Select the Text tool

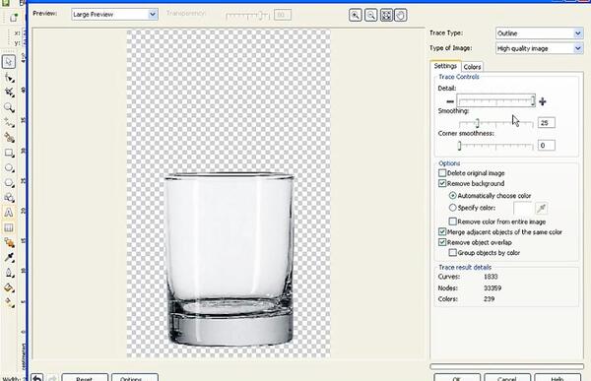[9, 213]
